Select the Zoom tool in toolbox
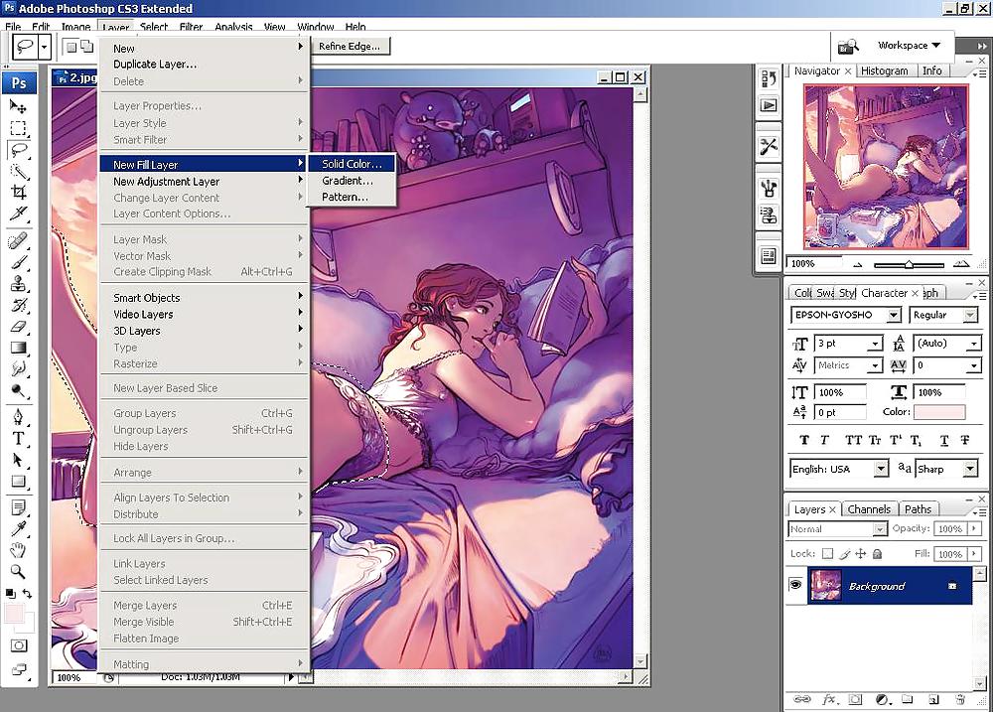The width and height of the screenshot is (993, 712). (18, 571)
